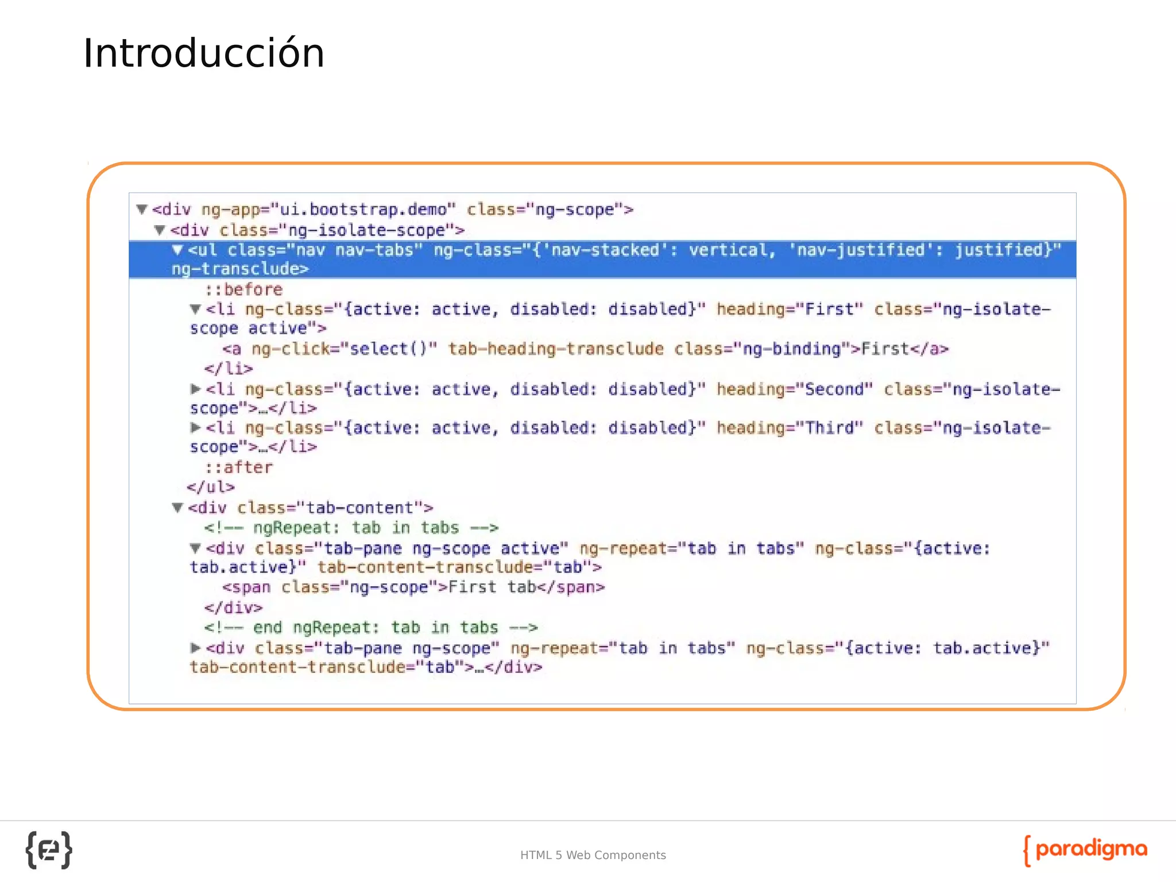
Task: Select the "ngRepeat: tab in tabs" comment
Action: coord(351,528)
